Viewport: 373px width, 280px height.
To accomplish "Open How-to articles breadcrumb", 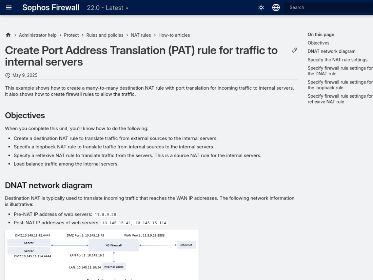I will [x=174, y=35].
